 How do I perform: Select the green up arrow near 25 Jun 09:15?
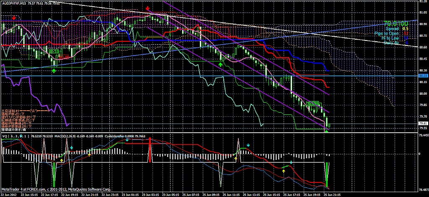click(220, 64)
